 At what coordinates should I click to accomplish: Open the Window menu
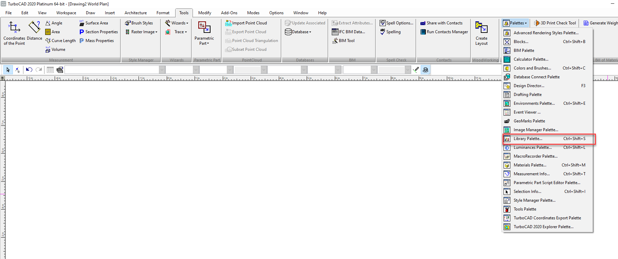click(x=301, y=13)
